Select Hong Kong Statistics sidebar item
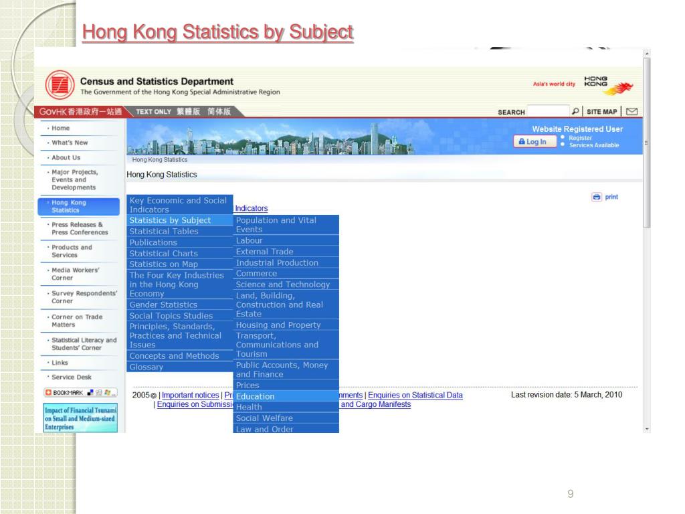 79,206
